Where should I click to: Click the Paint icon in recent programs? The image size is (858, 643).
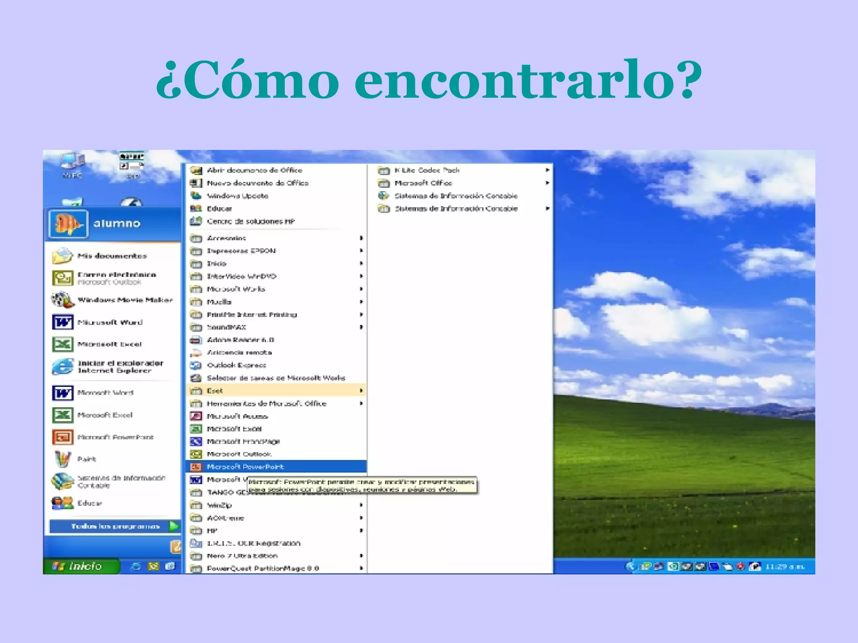[63, 459]
